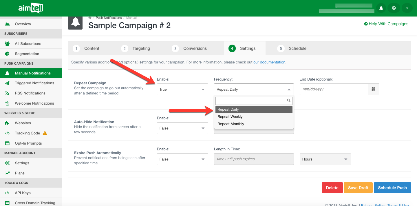
Task: Open Expire Push Automatically Enable dropdown
Action: (x=182, y=159)
